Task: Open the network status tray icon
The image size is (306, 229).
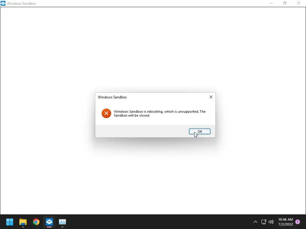Action: [264, 222]
